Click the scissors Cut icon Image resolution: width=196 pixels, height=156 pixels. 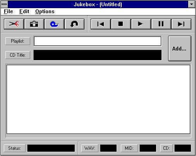[x=14, y=24]
